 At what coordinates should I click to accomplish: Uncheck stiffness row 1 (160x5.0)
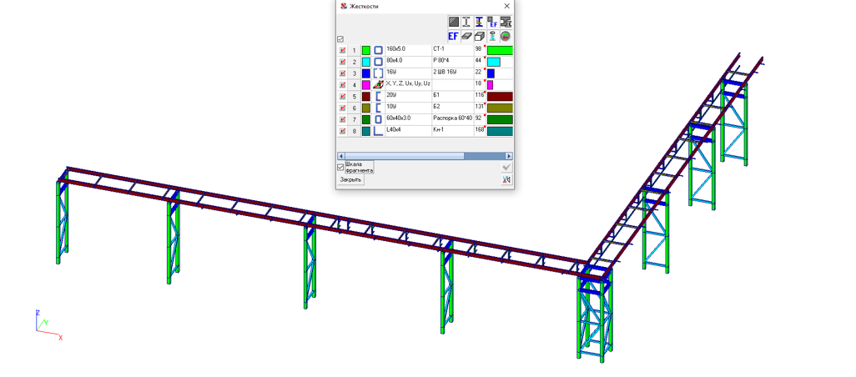coord(342,50)
